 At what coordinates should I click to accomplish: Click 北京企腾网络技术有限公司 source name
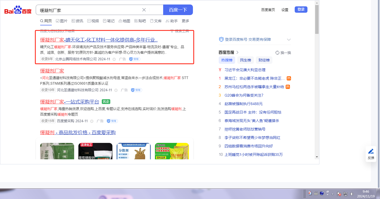click(x=76, y=59)
